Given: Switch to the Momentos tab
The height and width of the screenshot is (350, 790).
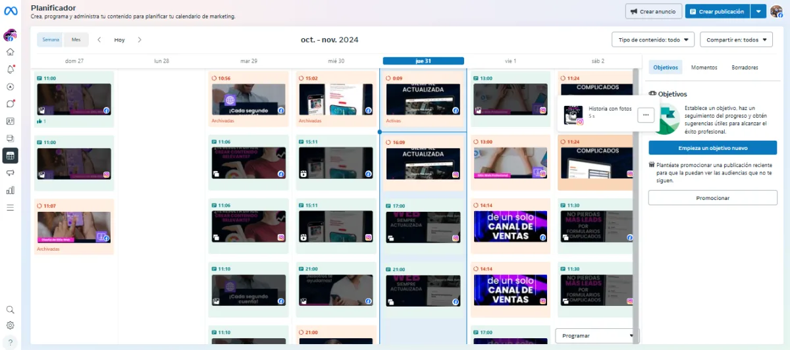Looking at the screenshot, I should (x=704, y=67).
